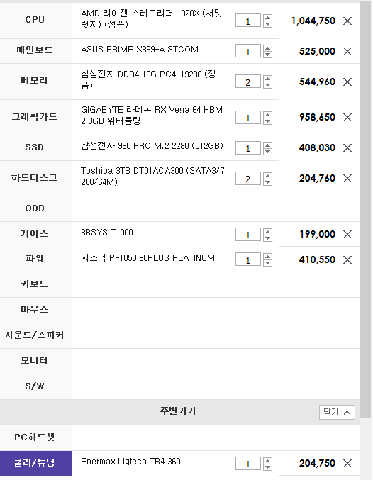Remove the AMD Threadripper 1920X CPU item
The width and height of the screenshot is (373, 480).
coord(347,21)
